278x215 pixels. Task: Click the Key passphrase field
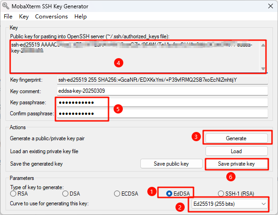[x=162, y=102]
